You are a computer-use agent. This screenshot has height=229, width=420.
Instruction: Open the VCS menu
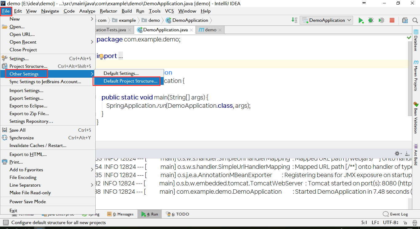click(x=169, y=11)
